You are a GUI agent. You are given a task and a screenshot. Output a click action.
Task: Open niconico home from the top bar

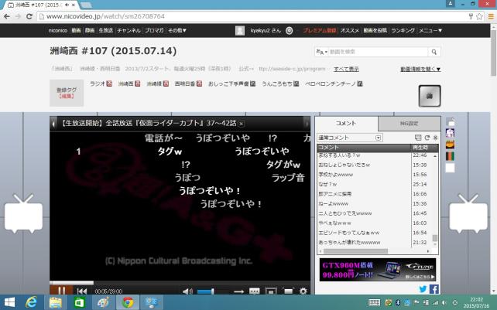[x=58, y=30]
